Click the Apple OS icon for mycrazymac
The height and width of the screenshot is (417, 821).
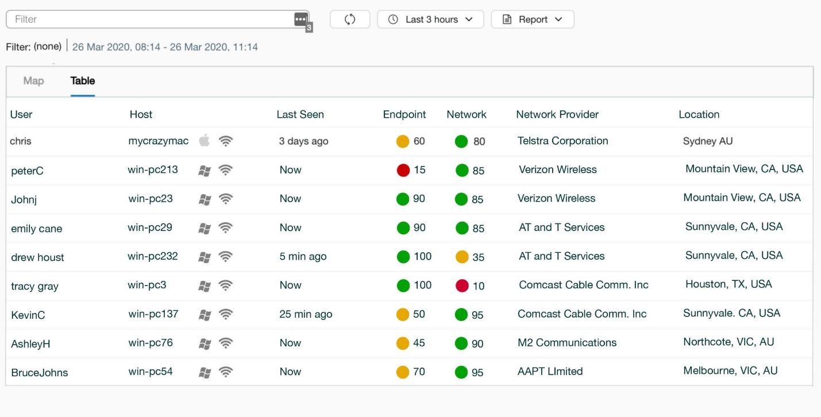[x=204, y=141]
